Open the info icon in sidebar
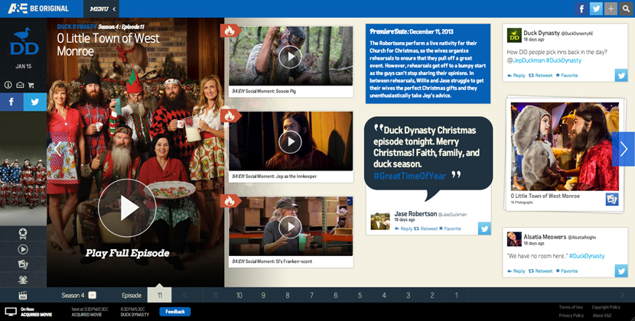This screenshot has width=635, height=321. point(8,85)
